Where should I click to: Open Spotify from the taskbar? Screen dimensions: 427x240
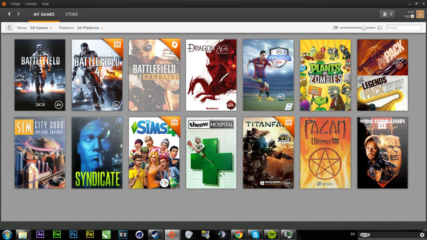272,235
